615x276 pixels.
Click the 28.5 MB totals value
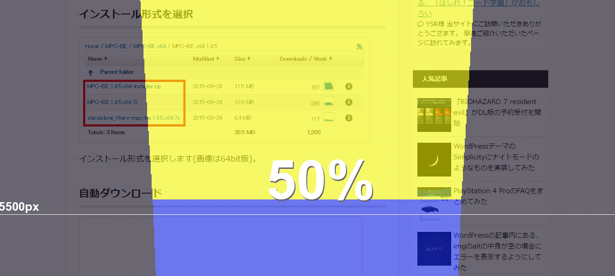pos(245,132)
